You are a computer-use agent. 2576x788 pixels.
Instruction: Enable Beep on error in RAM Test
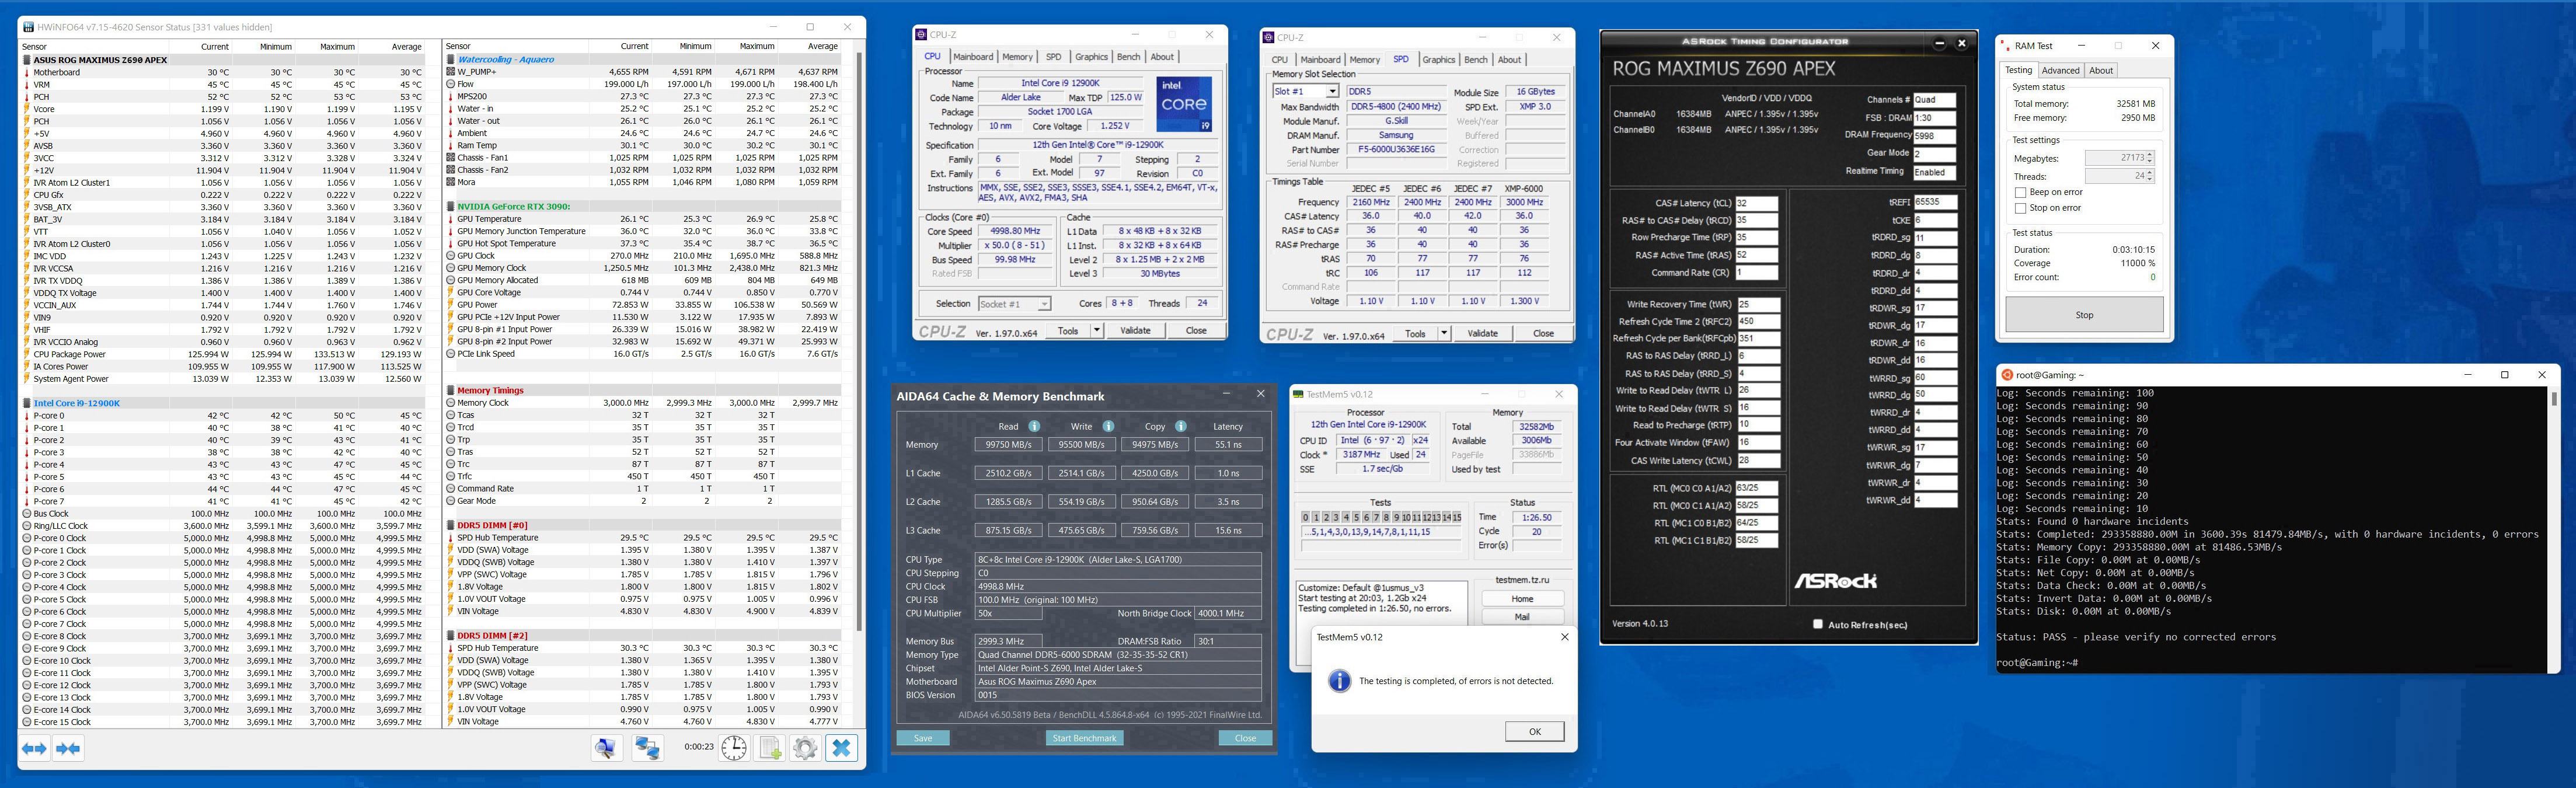[x=2020, y=192]
